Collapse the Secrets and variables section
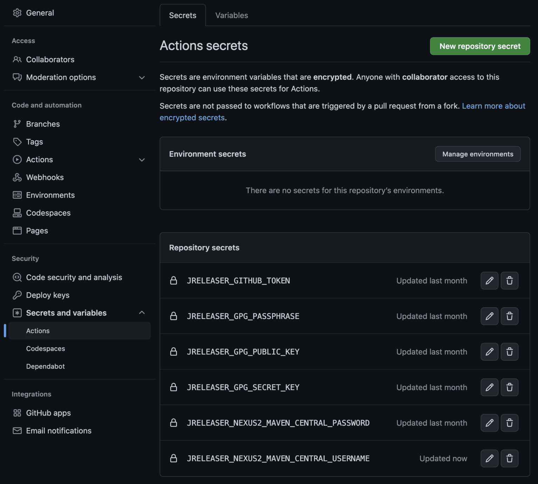Screen dimensions: 538x484 pyautogui.click(x=142, y=312)
